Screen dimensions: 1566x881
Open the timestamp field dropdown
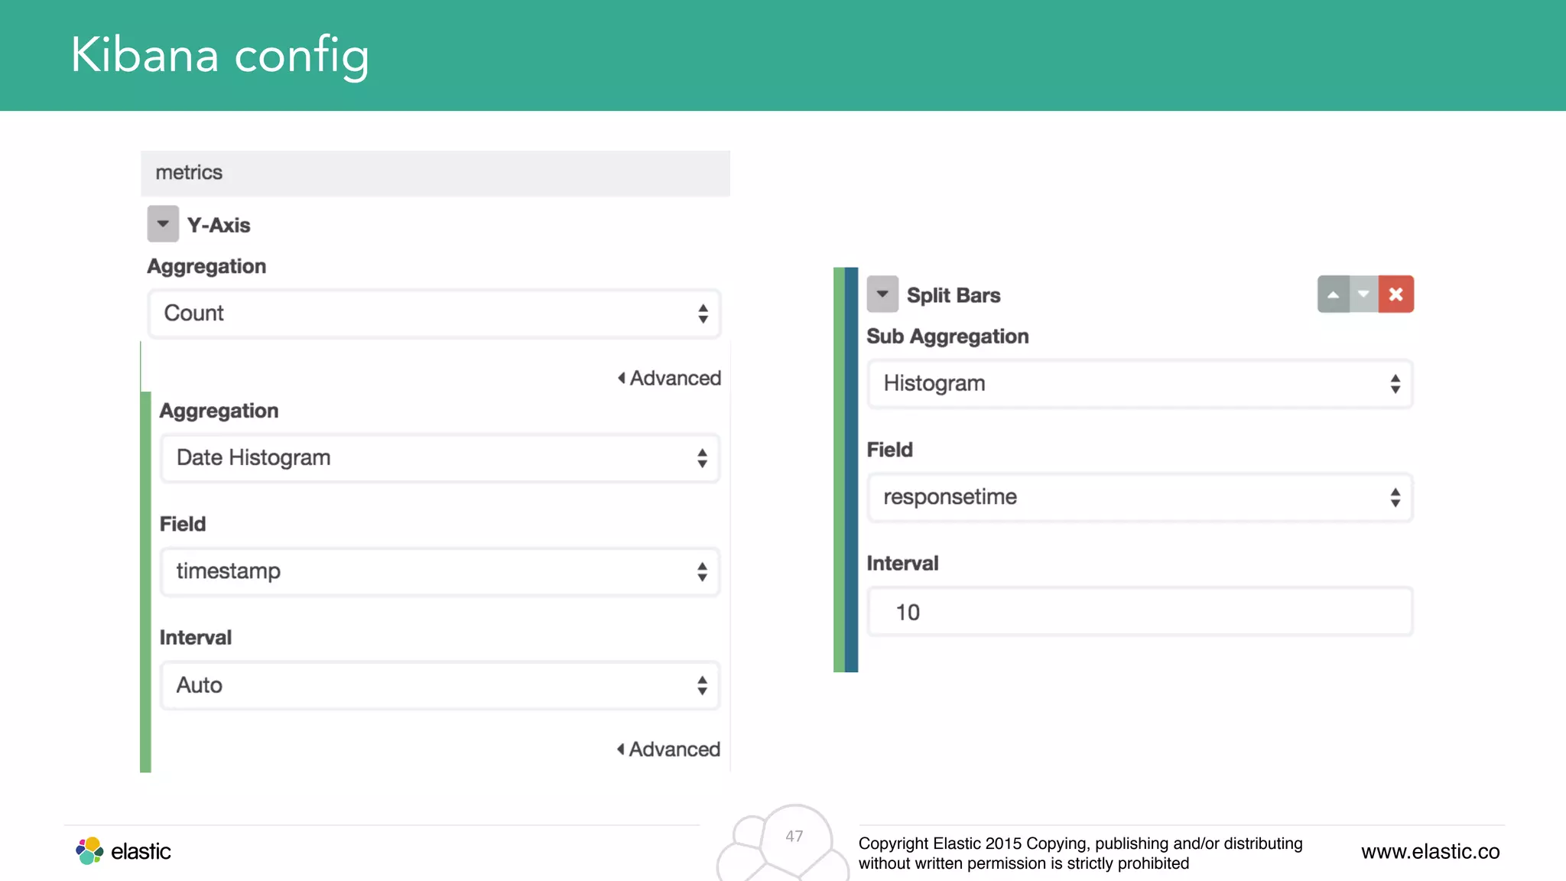440,571
